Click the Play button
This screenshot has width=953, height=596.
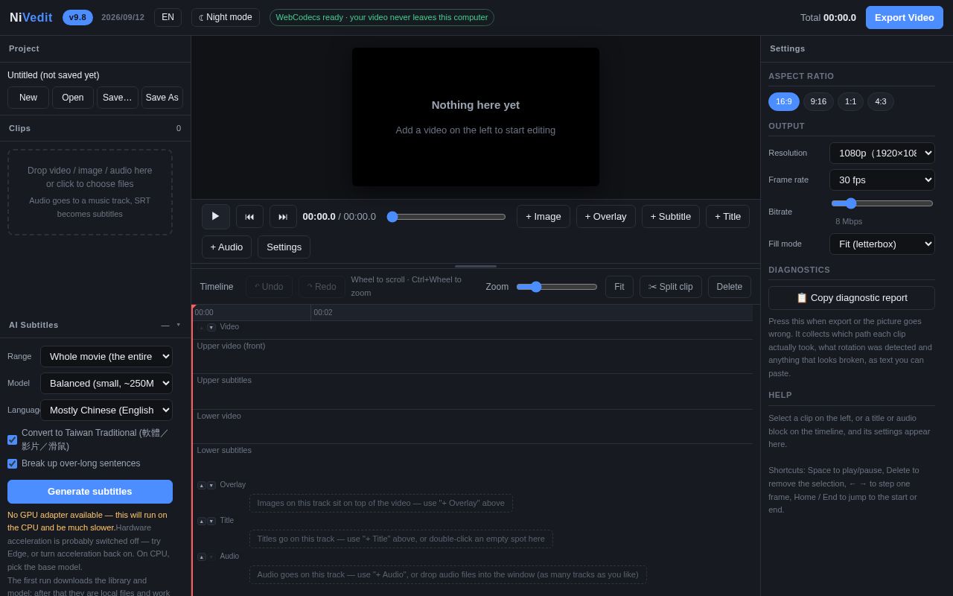pyautogui.click(x=216, y=217)
